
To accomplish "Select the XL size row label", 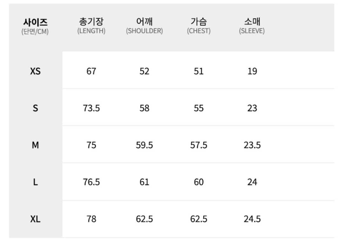I will pyautogui.click(x=35, y=219).
